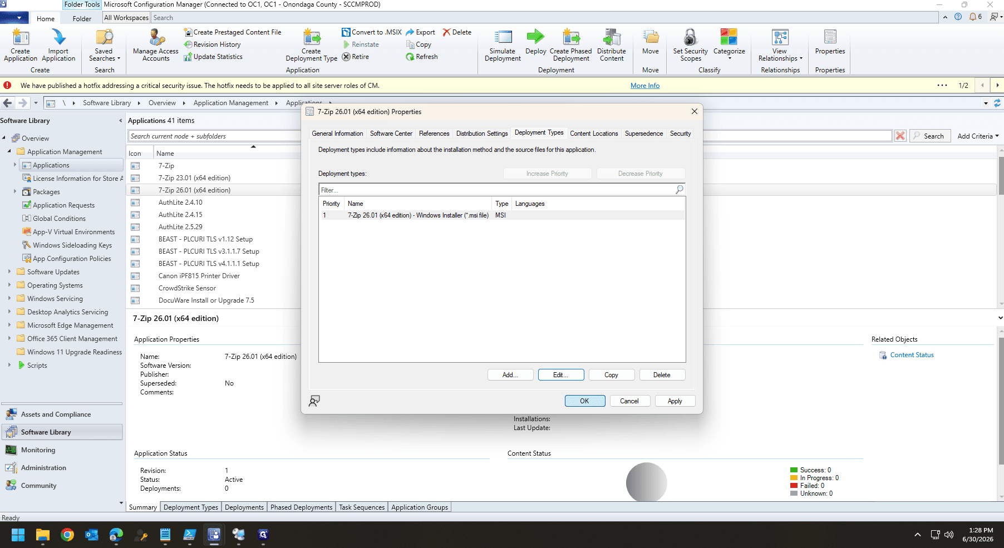Click feedback icon in dialog corner
The image size is (1004, 548).
tap(314, 401)
